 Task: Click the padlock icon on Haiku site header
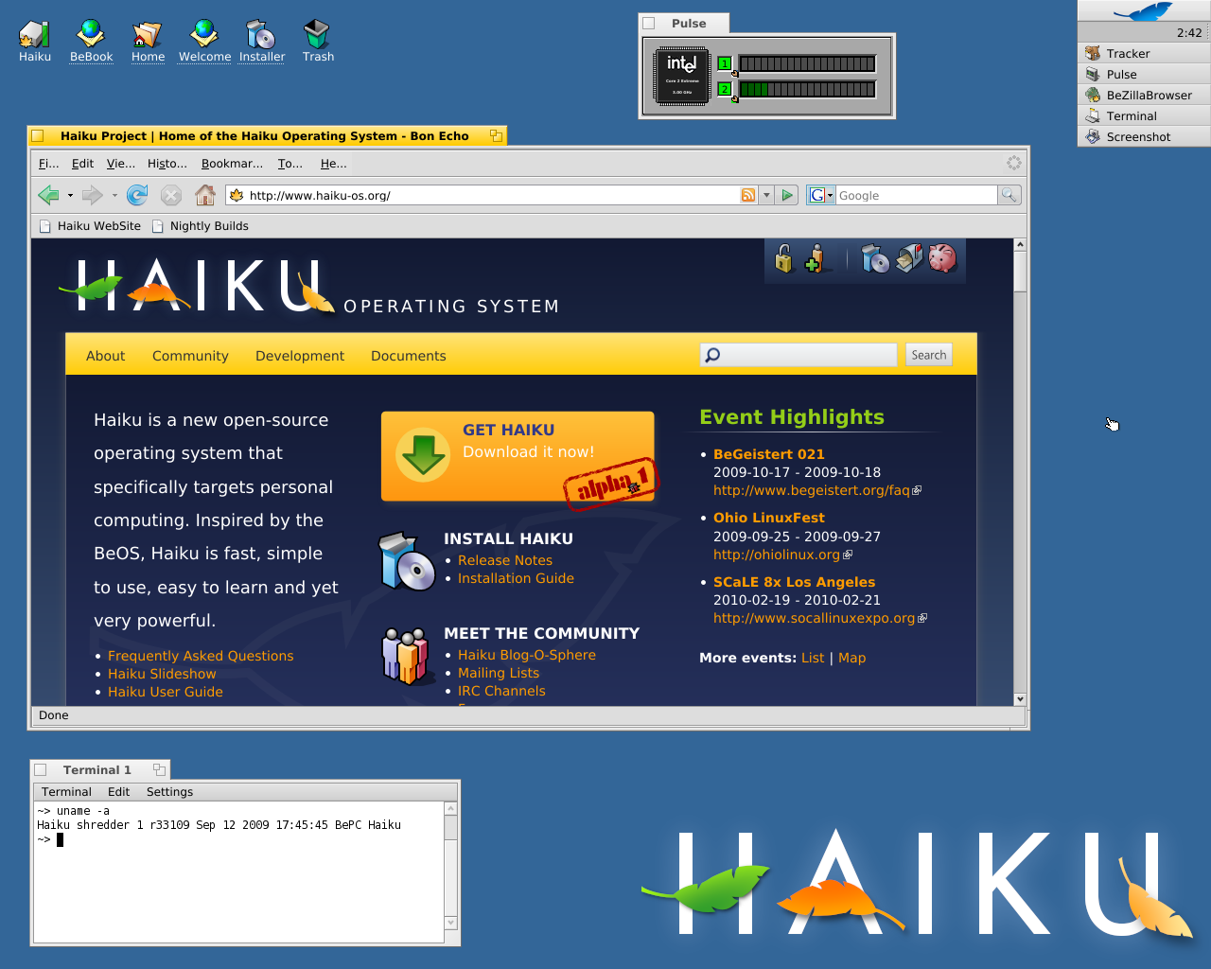(783, 258)
